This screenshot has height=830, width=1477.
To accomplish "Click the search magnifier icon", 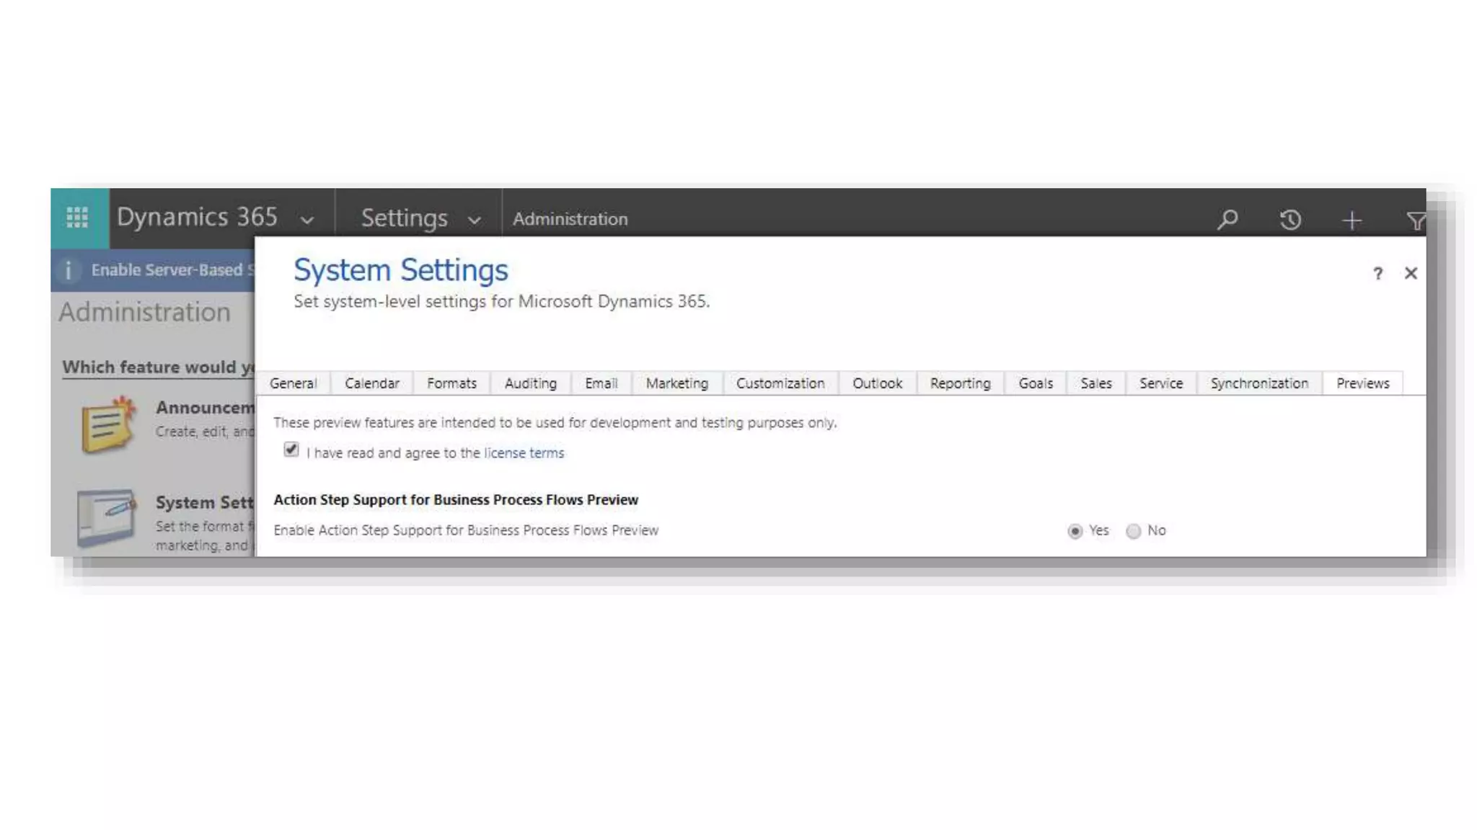I will (x=1227, y=219).
